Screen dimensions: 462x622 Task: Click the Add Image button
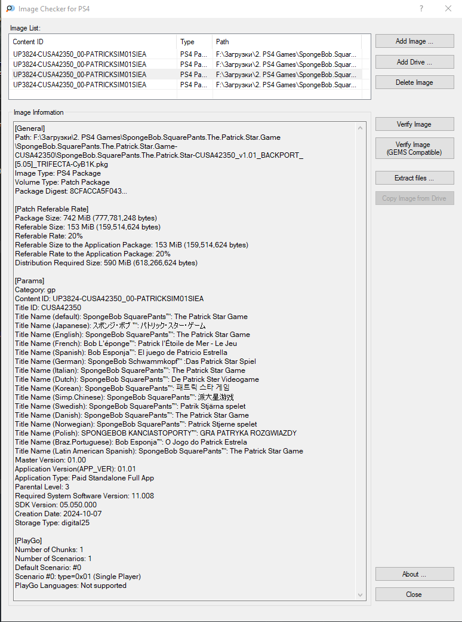point(414,41)
